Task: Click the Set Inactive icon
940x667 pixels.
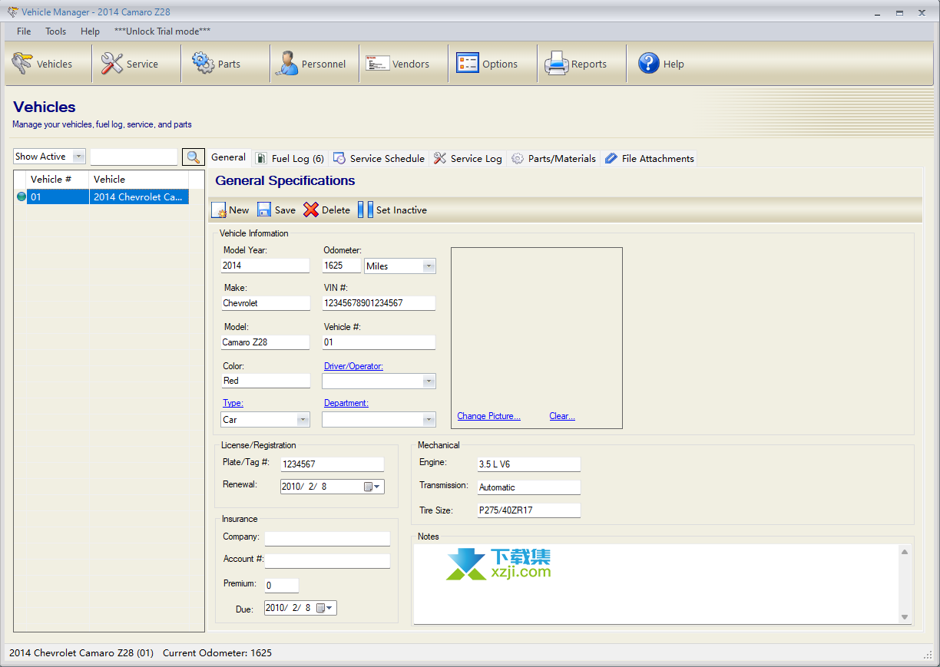Action: click(366, 210)
